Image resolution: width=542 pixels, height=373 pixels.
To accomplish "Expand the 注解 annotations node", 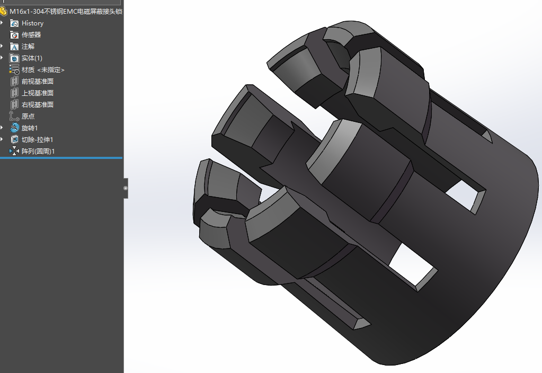I will 2,46.
